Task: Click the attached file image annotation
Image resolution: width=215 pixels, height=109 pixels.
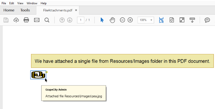Action: [x=38, y=75]
